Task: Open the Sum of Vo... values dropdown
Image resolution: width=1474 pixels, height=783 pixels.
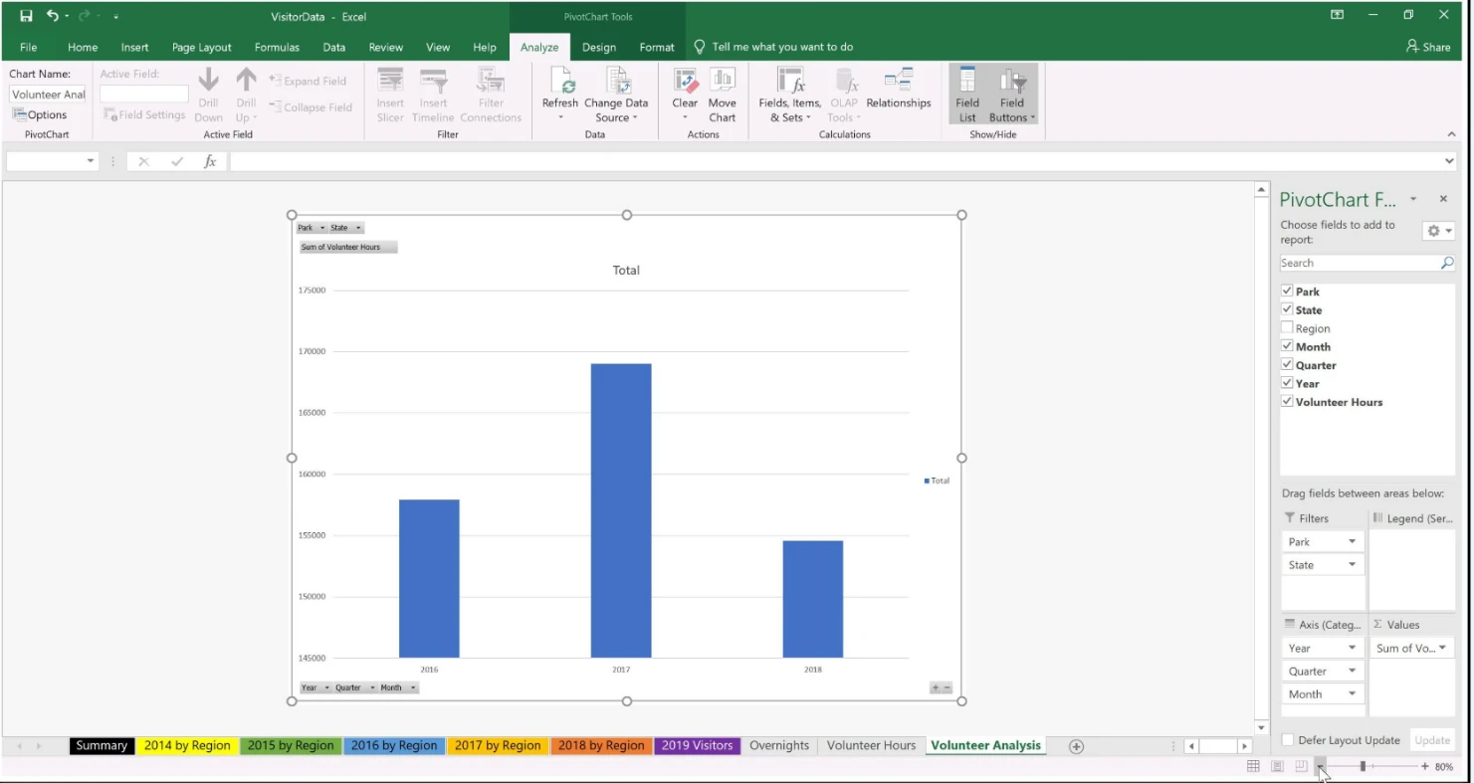Action: click(x=1442, y=649)
